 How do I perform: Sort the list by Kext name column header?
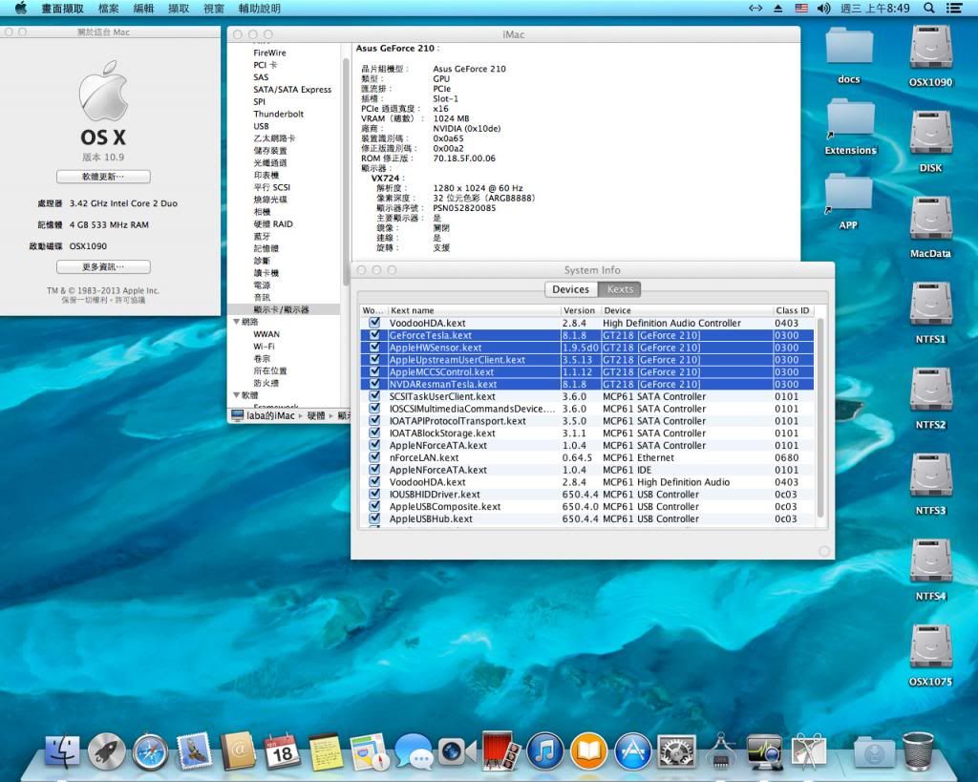click(475, 310)
